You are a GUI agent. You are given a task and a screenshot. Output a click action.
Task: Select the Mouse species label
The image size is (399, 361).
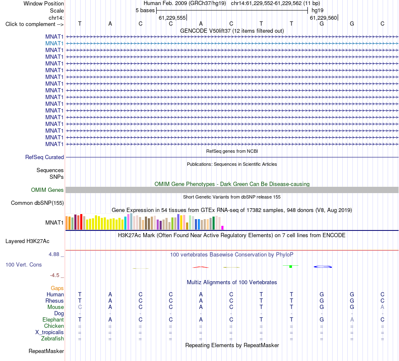(x=55, y=307)
